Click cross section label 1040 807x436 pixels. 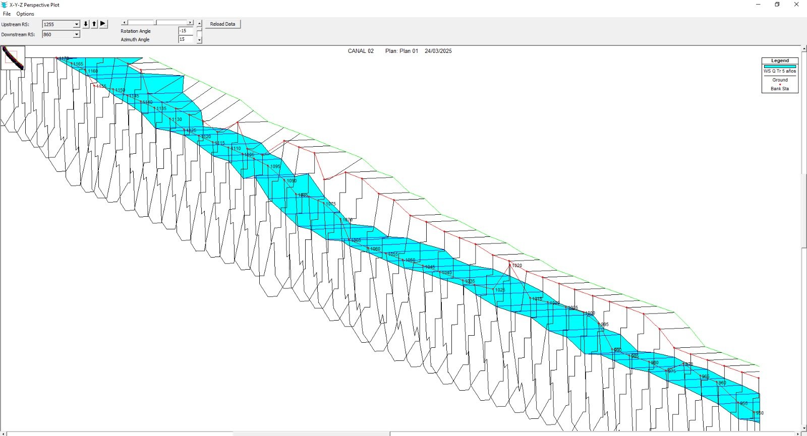446,273
